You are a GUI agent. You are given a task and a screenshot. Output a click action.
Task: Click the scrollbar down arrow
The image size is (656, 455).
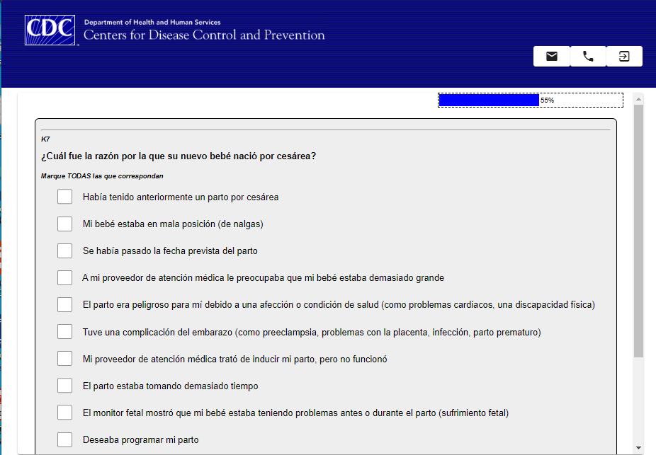click(638, 448)
